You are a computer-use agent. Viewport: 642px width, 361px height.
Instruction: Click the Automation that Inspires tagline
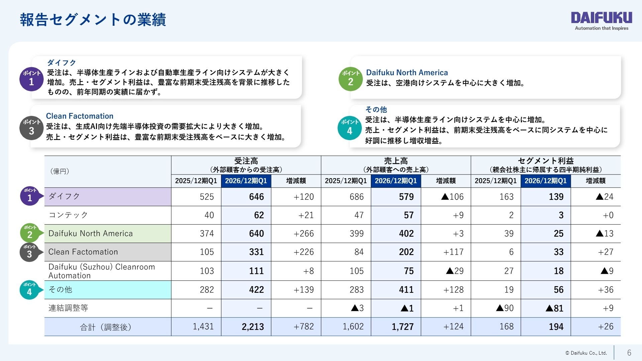(602, 28)
